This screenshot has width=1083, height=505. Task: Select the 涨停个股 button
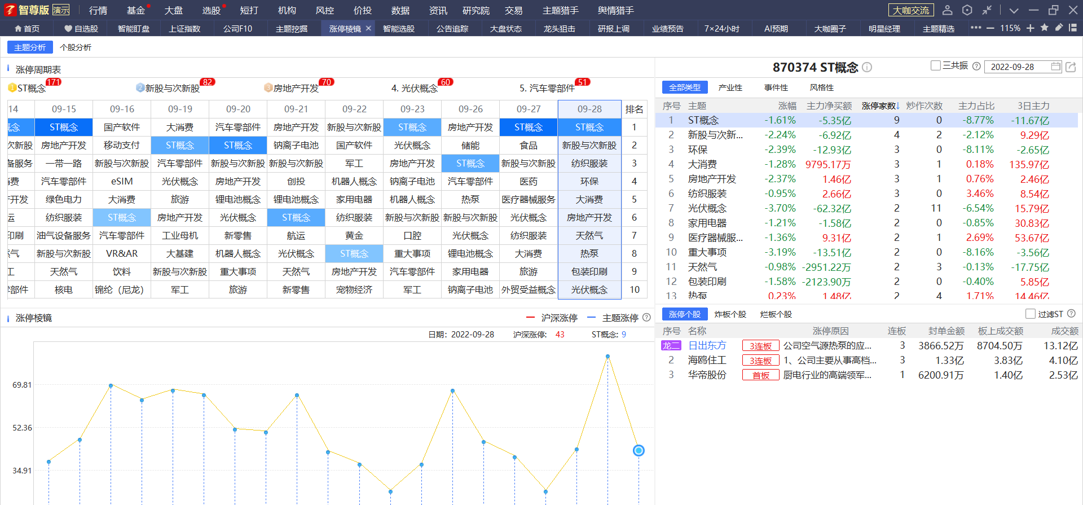(x=685, y=314)
